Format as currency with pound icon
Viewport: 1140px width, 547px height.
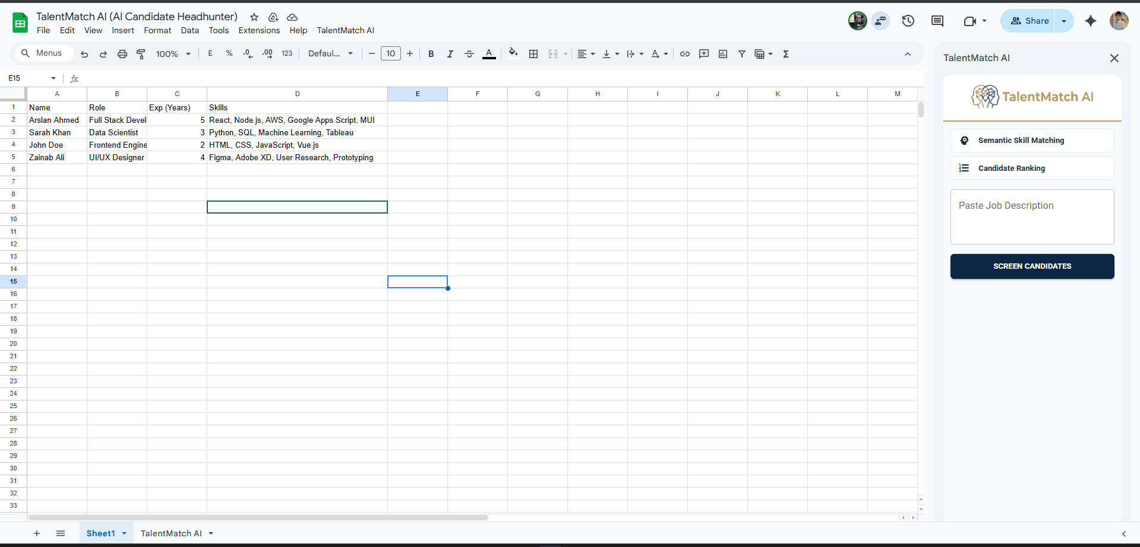(210, 53)
